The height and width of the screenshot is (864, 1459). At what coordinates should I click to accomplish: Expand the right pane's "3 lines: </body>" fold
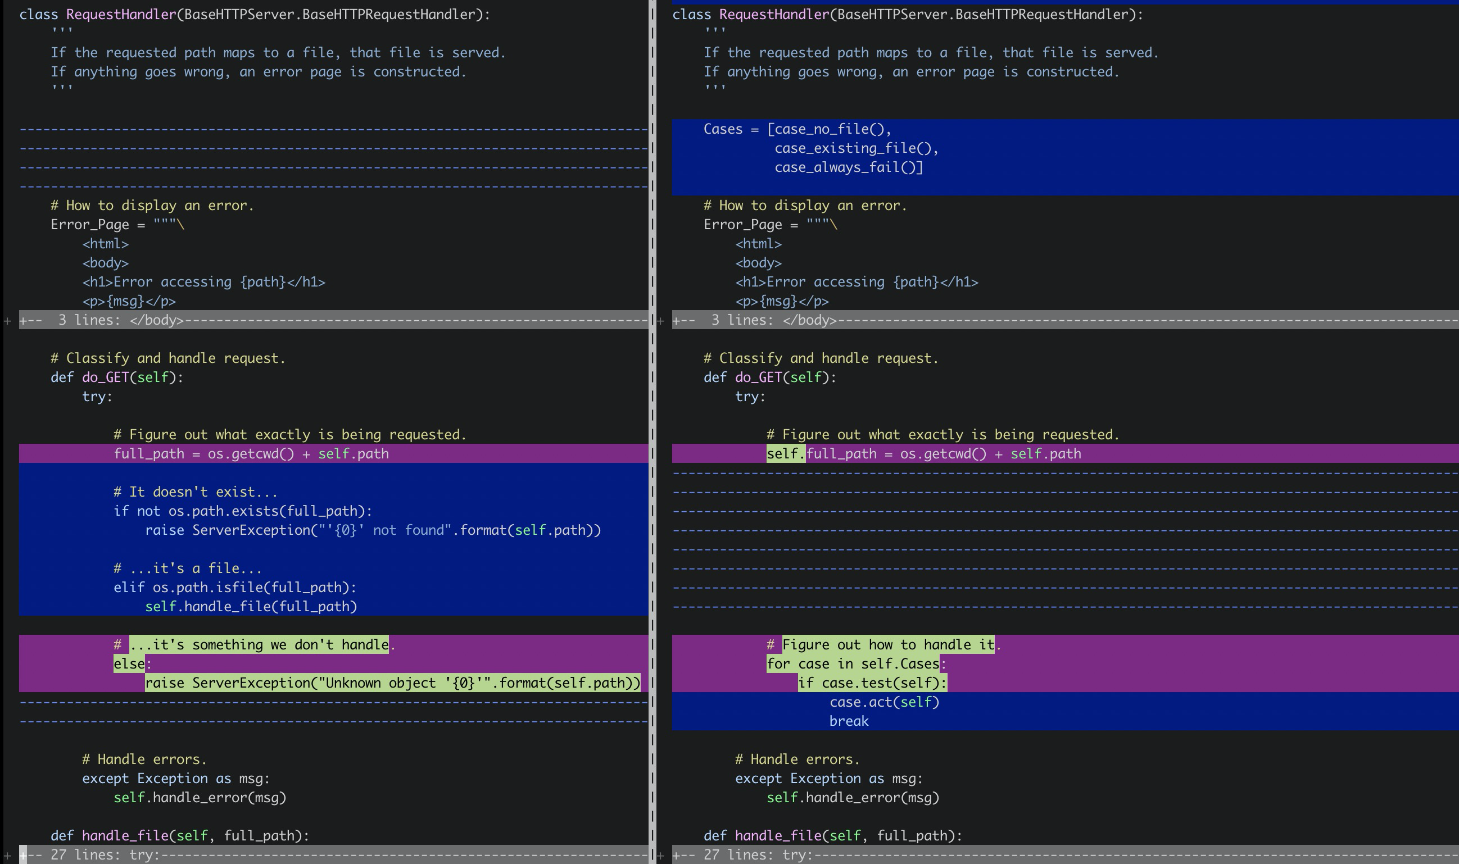(1065, 320)
